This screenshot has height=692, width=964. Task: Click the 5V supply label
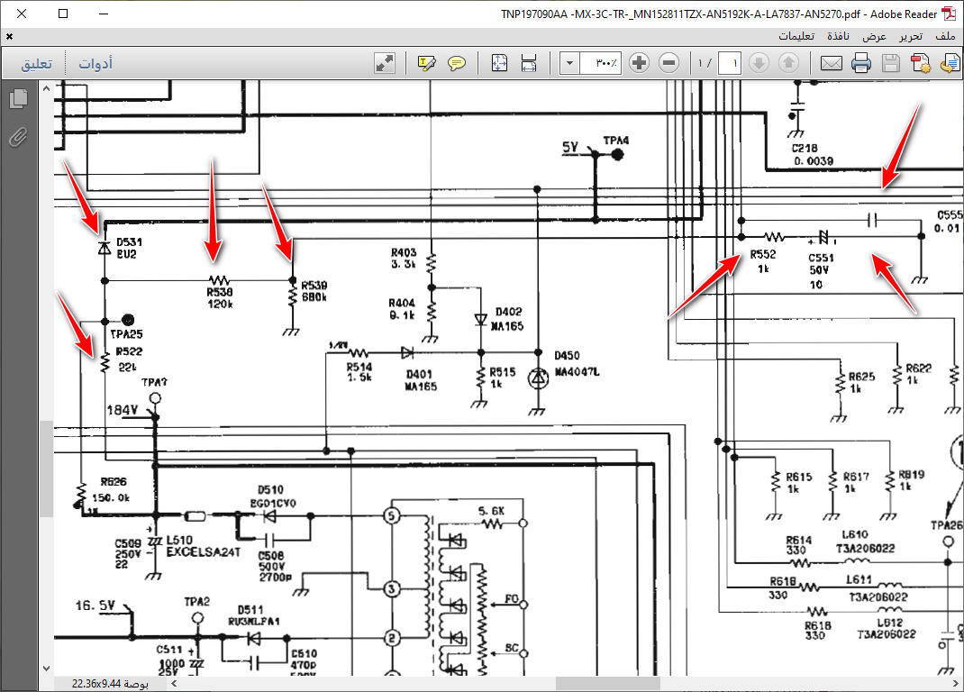pyautogui.click(x=570, y=147)
